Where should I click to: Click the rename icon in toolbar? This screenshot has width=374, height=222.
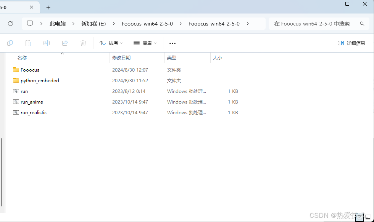47,43
